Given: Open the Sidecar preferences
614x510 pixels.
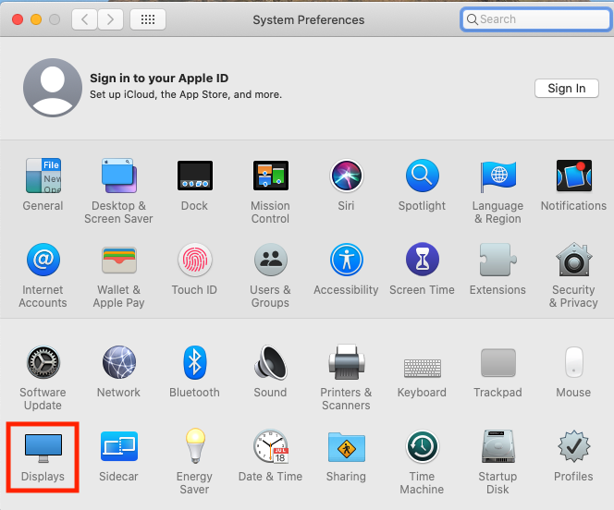Looking at the screenshot, I should (x=118, y=449).
